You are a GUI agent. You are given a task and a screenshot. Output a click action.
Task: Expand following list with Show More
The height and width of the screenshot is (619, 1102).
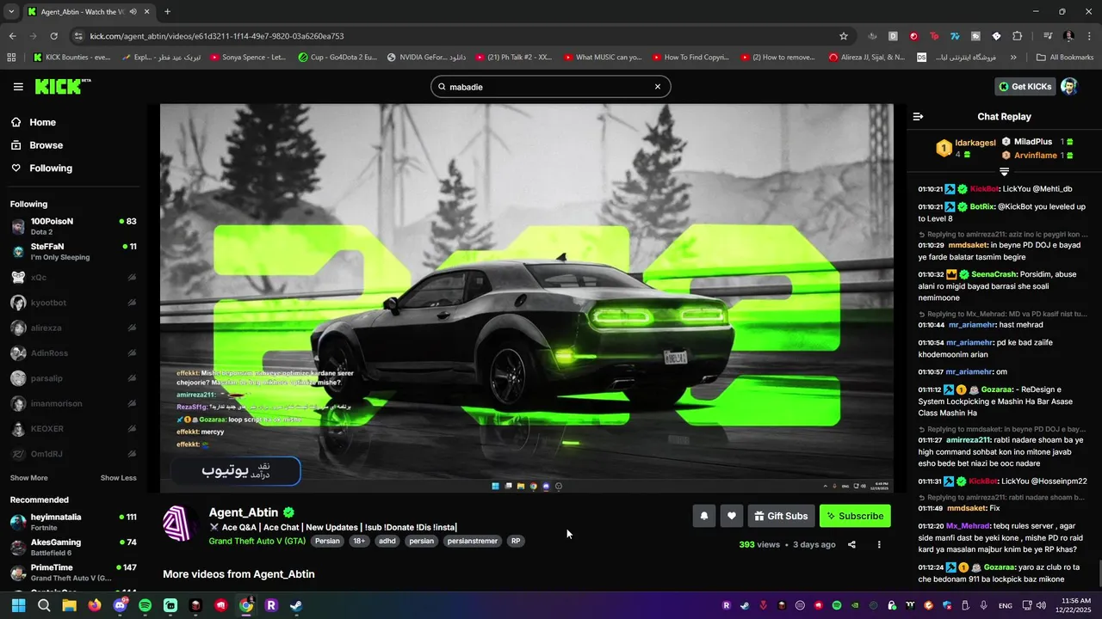click(29, 478)
